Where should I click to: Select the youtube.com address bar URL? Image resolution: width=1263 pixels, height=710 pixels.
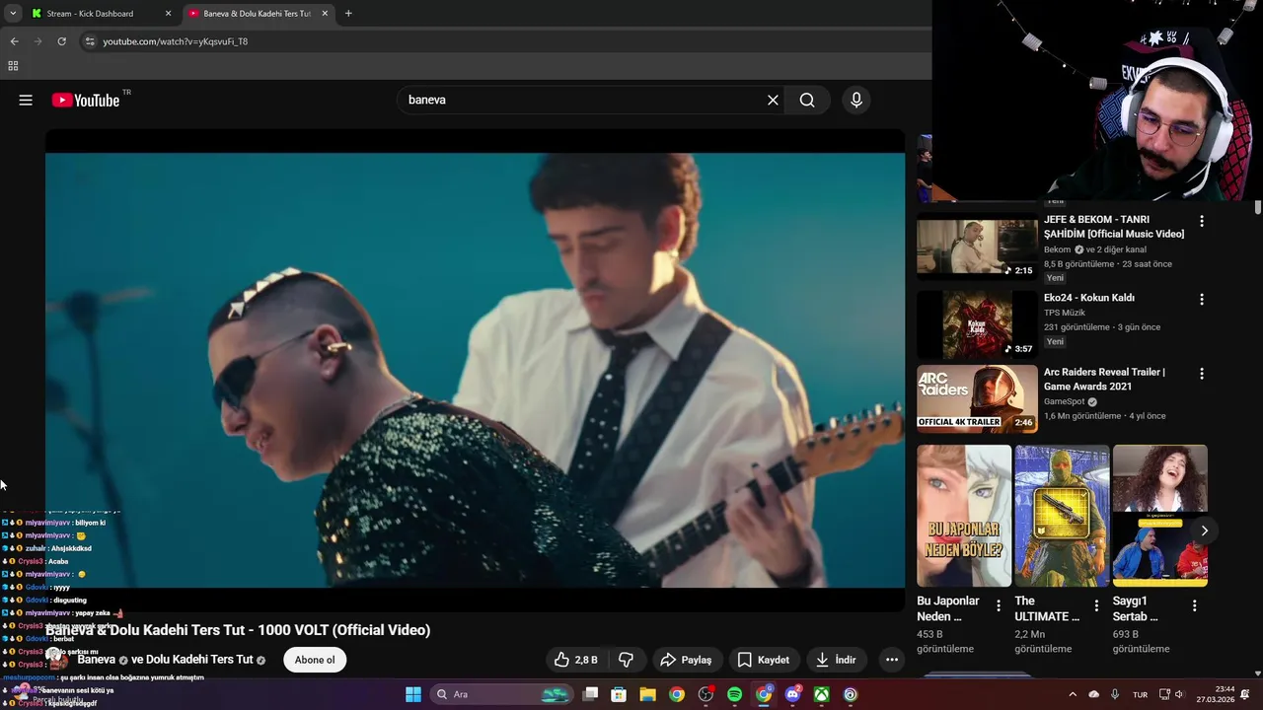pos(176,41)
